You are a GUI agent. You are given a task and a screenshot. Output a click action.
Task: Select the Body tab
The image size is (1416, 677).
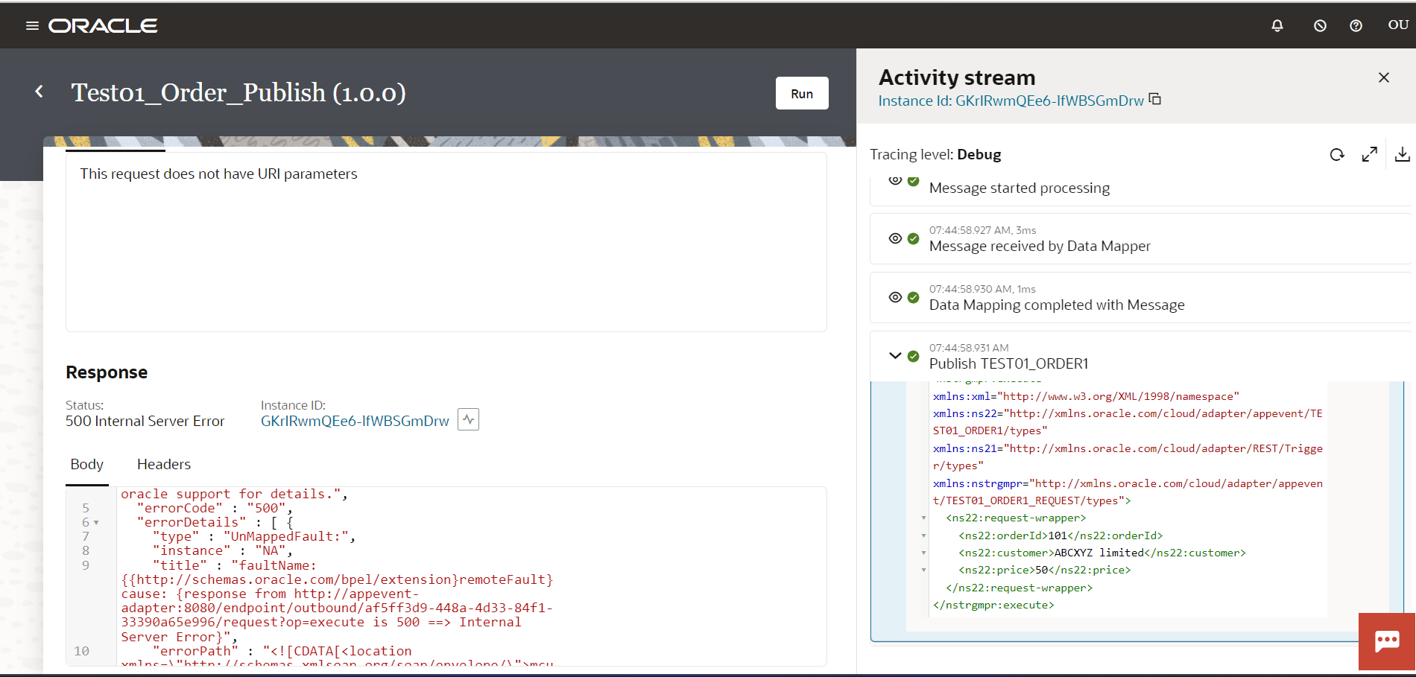[87, 464]
